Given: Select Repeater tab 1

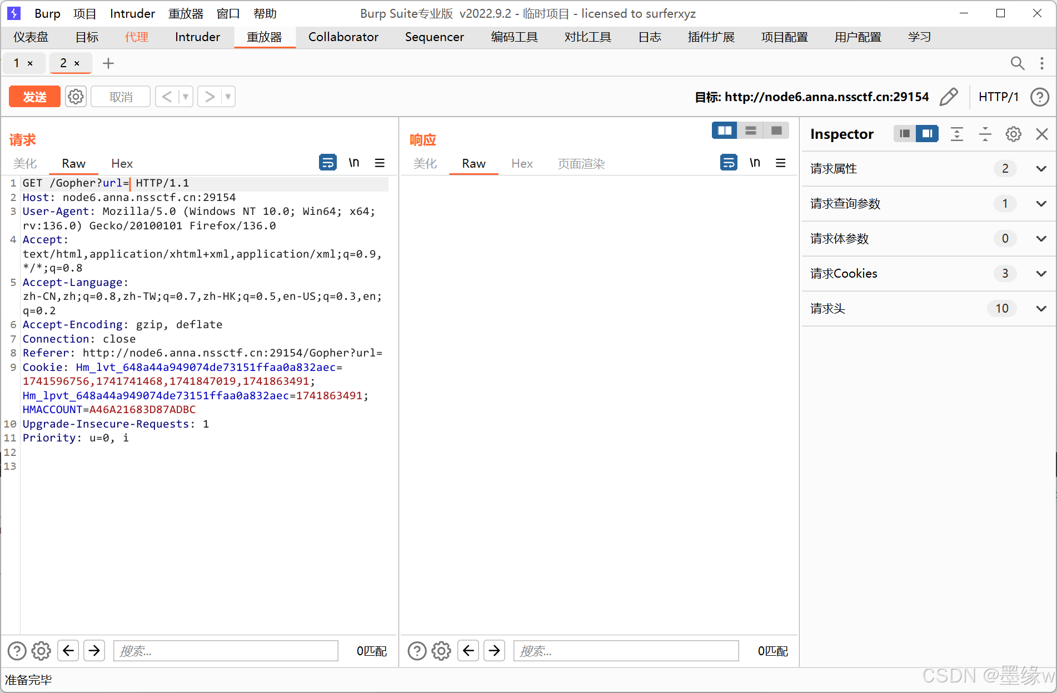Looking at the screenshot, I should pyautogui.click(x=23, y=63).
